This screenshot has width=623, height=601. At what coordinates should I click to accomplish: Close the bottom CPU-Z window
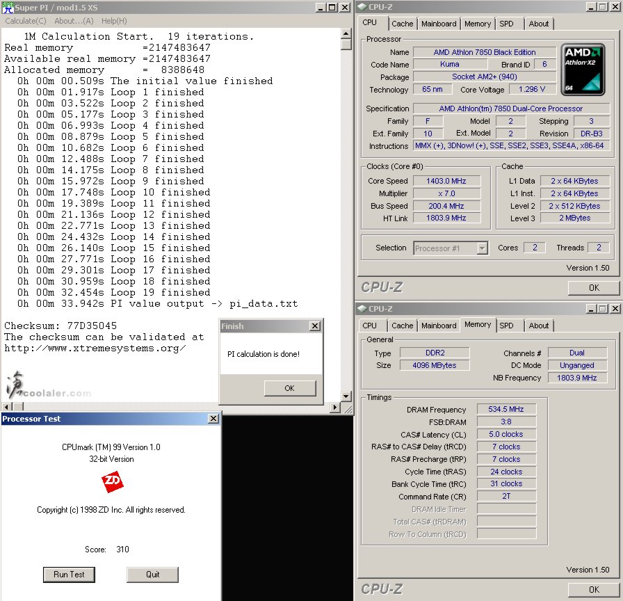(615, 308)
